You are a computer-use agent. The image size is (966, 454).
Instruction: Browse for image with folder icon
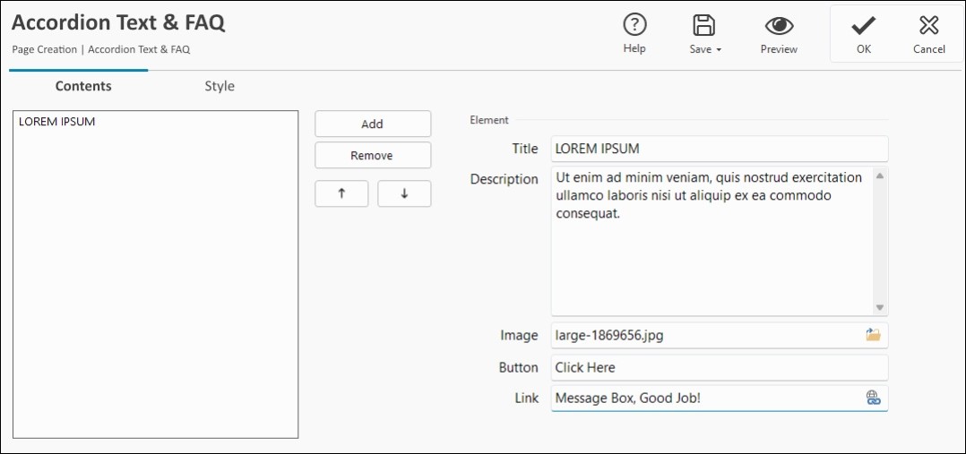coord(873,335)
